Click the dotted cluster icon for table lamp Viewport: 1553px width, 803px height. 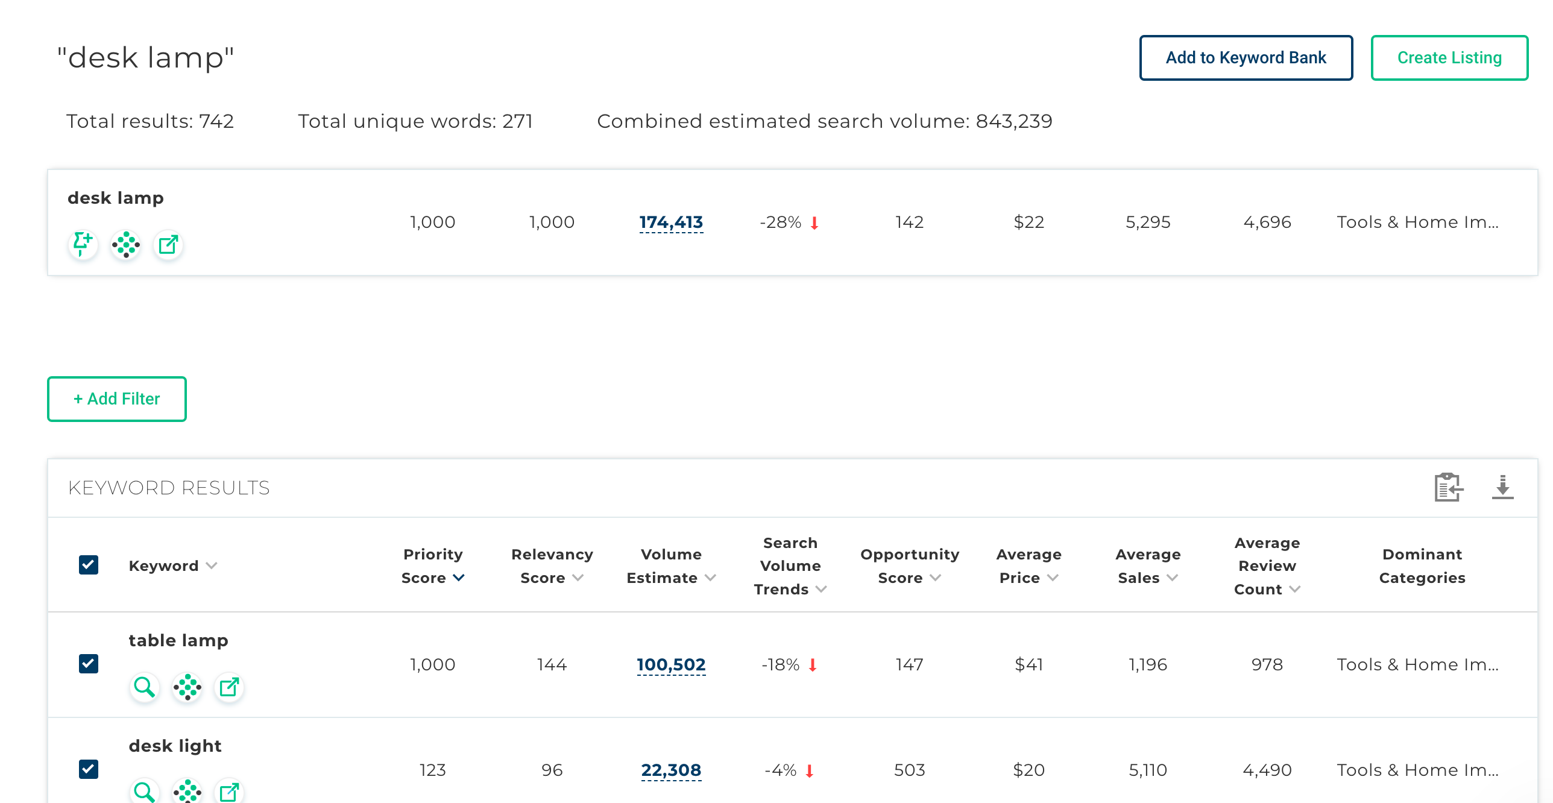click(x=187, y=687)
